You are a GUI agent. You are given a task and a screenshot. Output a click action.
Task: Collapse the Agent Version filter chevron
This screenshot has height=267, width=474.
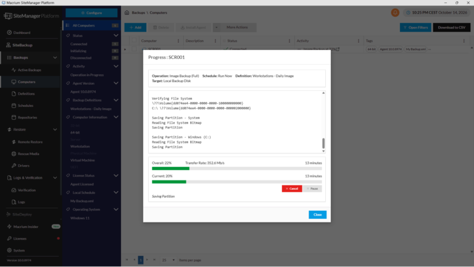(116, 83)
